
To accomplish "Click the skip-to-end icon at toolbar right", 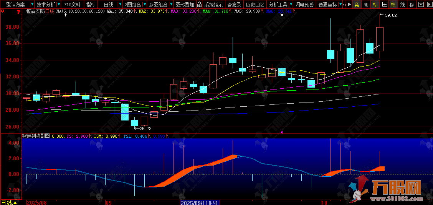I will point(429,5).
